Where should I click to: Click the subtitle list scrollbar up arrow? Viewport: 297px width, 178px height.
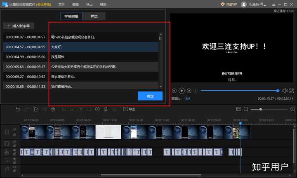160,34
